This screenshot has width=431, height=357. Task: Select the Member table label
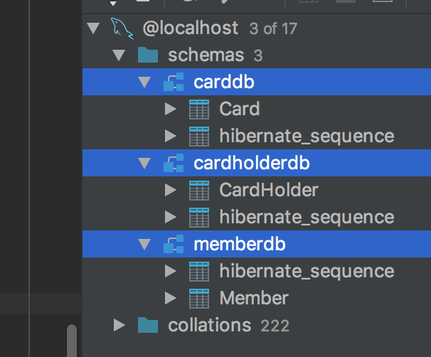pos(254,298)
